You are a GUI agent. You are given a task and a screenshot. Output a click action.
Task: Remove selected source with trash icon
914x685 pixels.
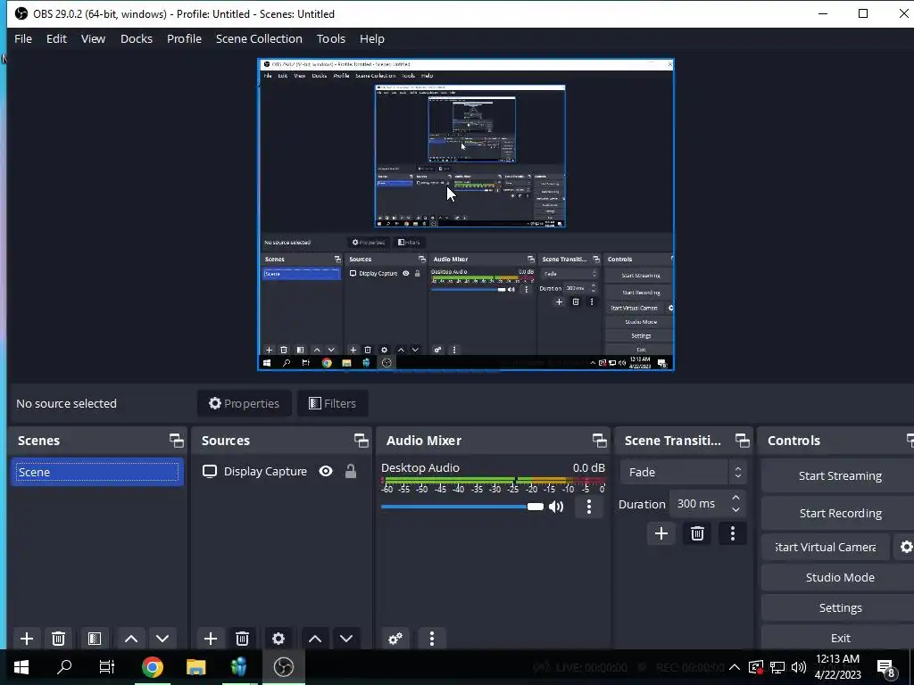243,639
